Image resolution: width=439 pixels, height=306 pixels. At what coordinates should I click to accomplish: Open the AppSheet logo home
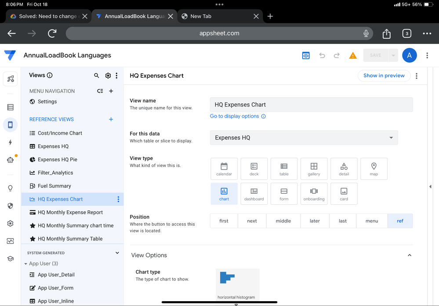pos(10,55)
